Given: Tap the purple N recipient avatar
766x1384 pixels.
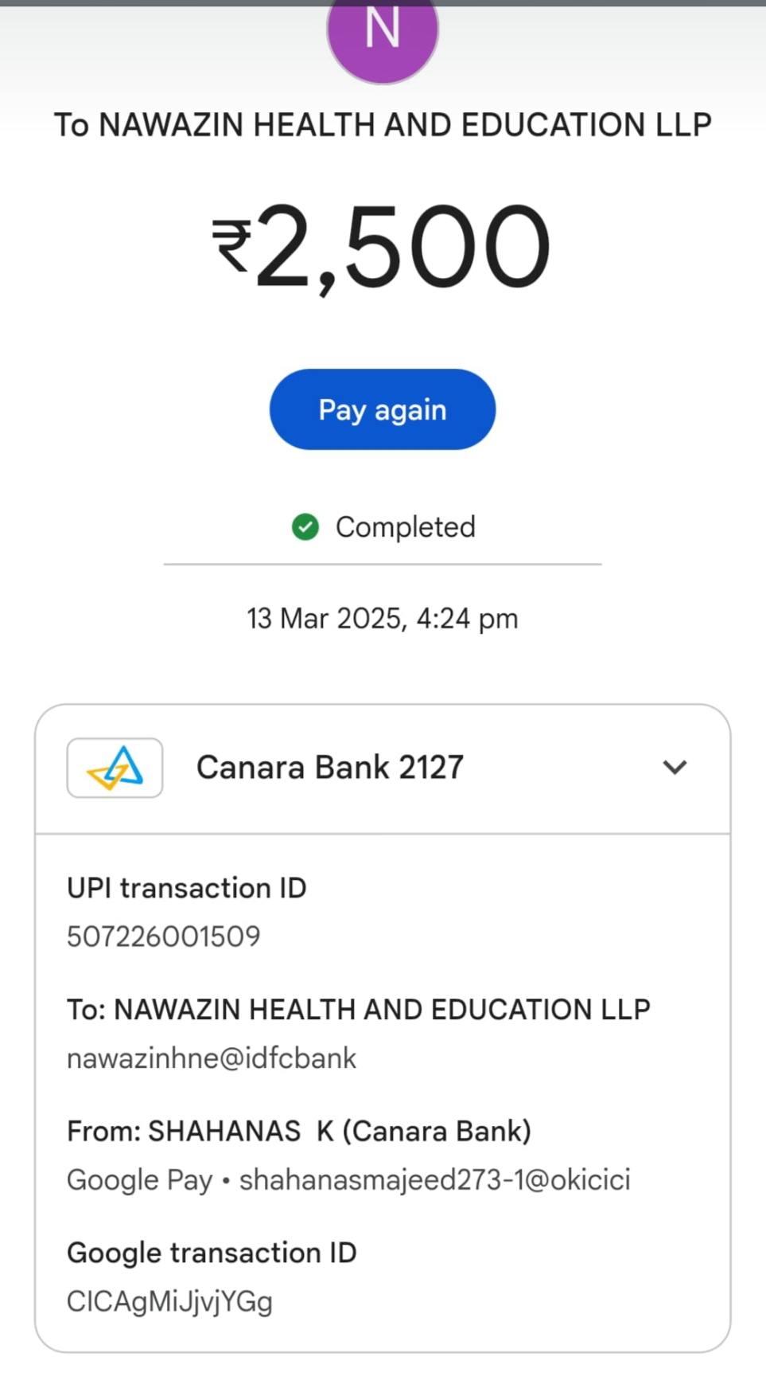Looking at the screenshot, I should [383, 33].
